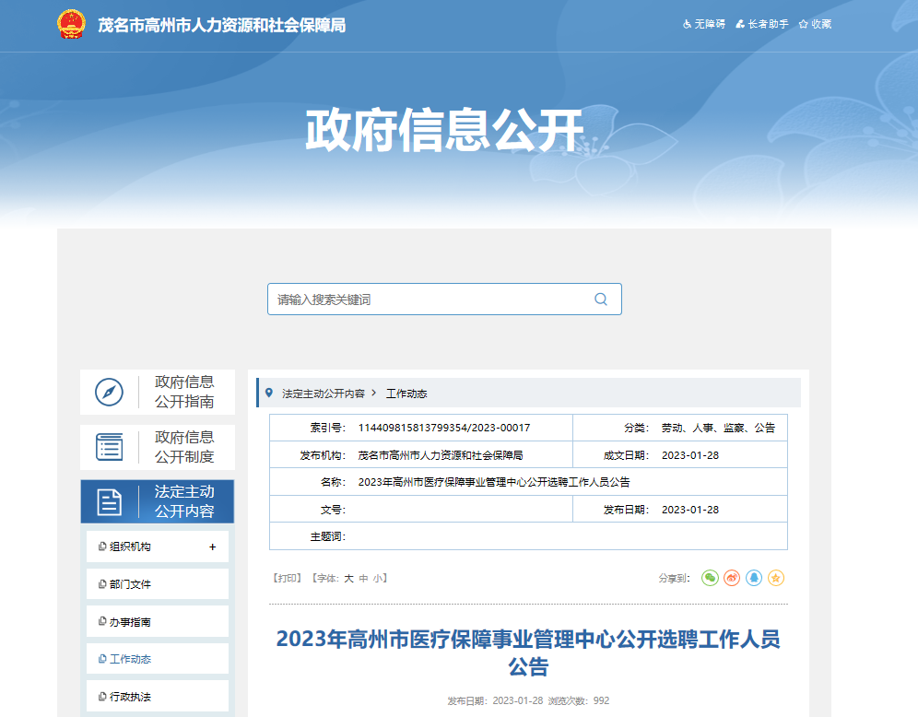
Task: Set font size to 小
Action: point(378,579)
